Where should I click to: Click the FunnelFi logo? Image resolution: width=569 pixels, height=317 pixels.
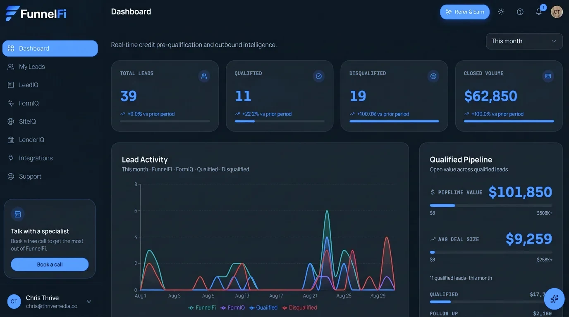(x=36, y=14)
